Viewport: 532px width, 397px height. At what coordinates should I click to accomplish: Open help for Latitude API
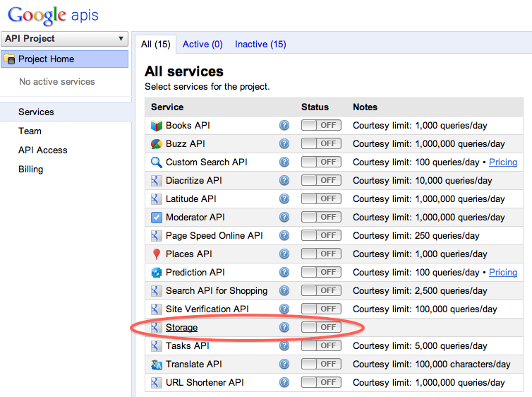[284, 198]
